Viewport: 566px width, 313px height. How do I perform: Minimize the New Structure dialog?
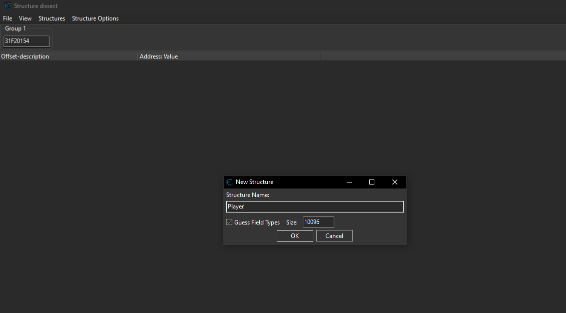tap(349, 182)
